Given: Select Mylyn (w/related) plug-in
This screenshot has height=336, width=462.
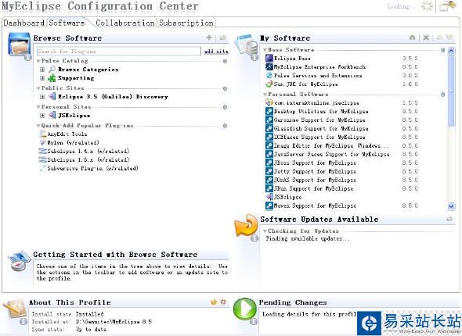Looking at the screenshot, I should [x=73, y=142].
